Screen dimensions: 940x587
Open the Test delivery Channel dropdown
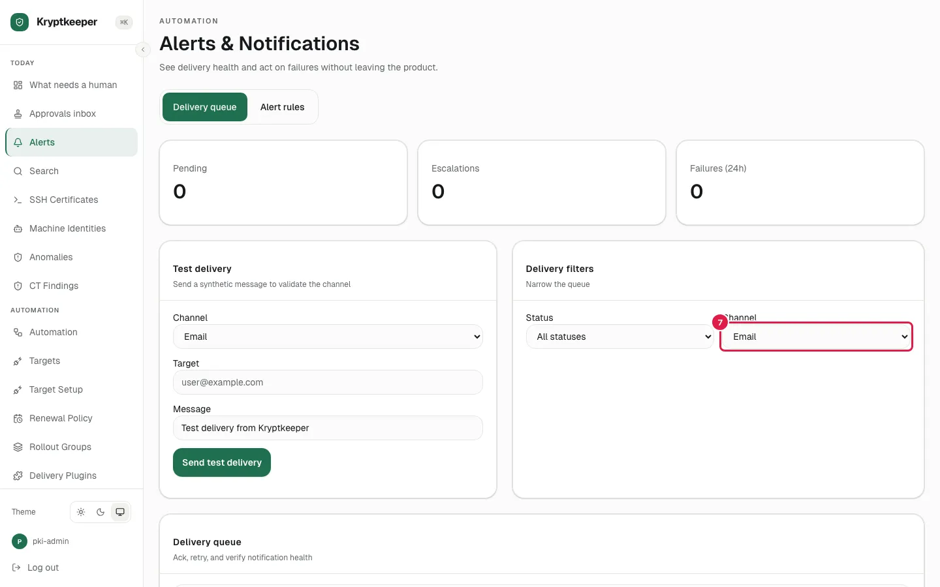tap(328, 337)
